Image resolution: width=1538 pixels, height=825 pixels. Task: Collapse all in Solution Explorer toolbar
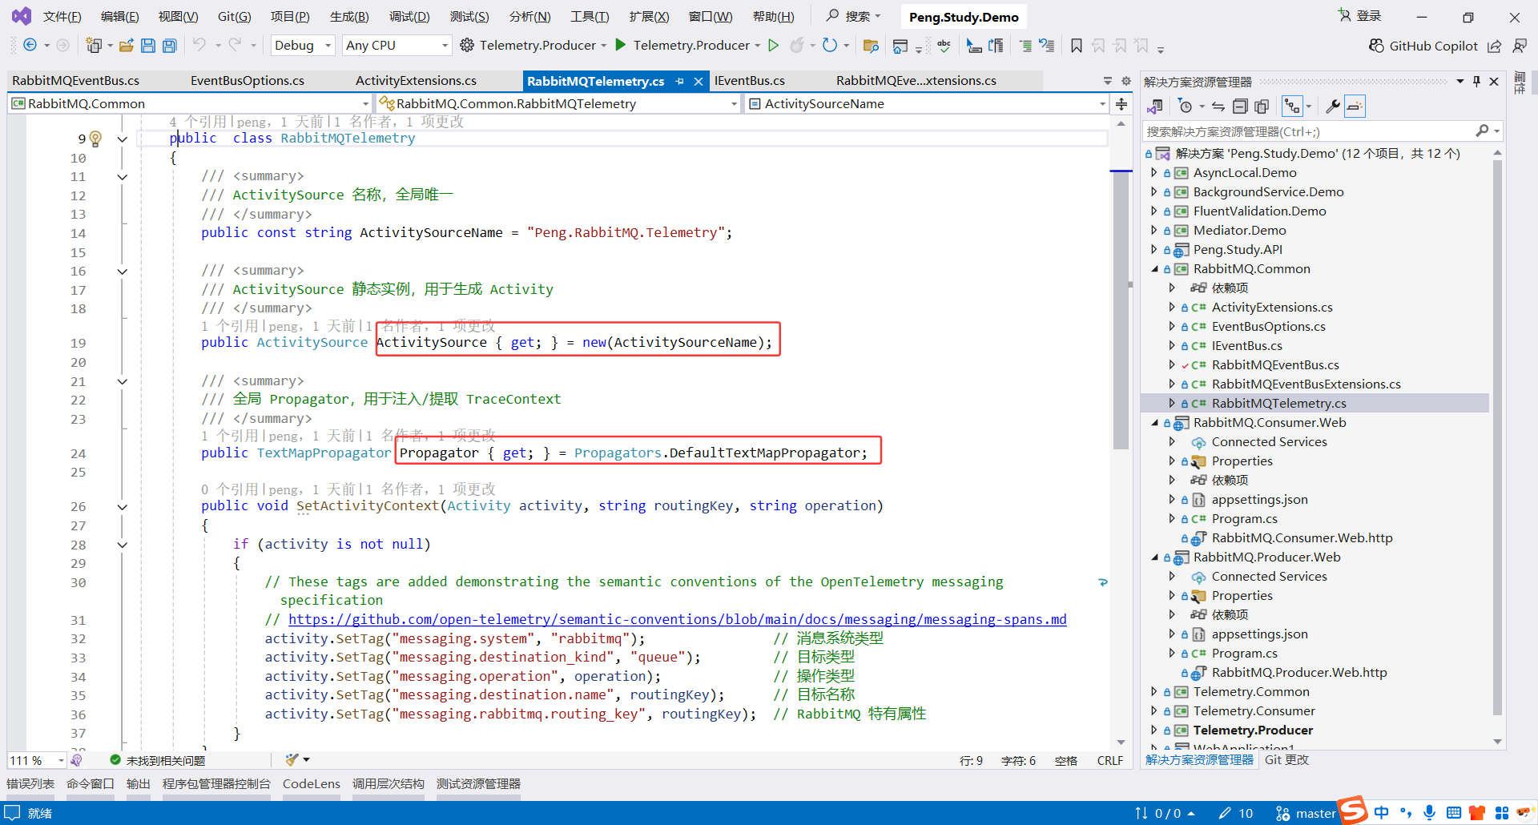(1240, 106)
